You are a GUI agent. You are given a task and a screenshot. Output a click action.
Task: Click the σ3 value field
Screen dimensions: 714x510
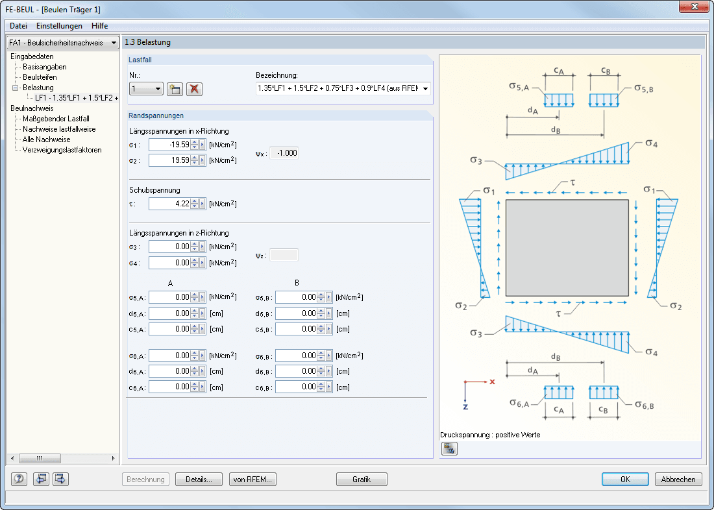click(169, 247)
